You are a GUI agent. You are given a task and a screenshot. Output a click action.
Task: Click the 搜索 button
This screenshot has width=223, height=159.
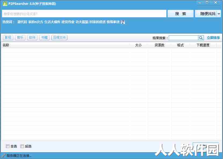tap(181, 14)
